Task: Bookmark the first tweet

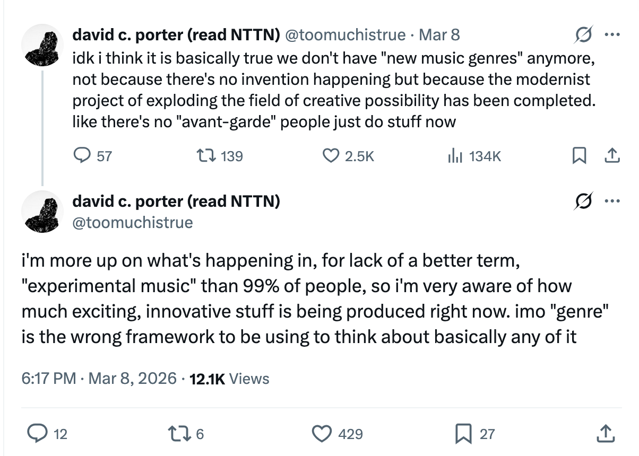Action: [x=580, y=155]
